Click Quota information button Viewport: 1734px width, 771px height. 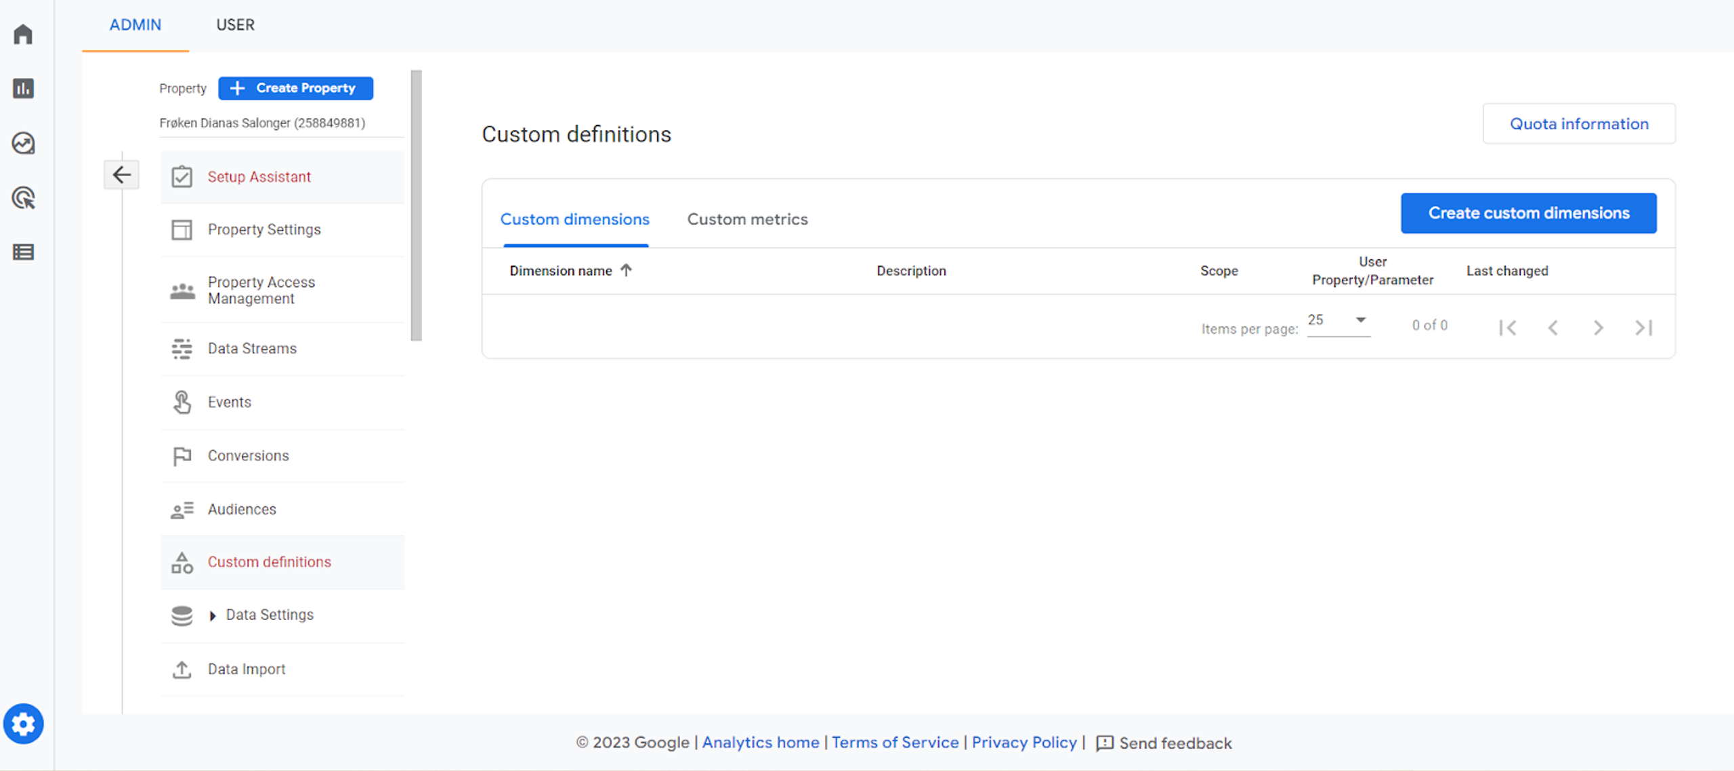click(1578, 124)
